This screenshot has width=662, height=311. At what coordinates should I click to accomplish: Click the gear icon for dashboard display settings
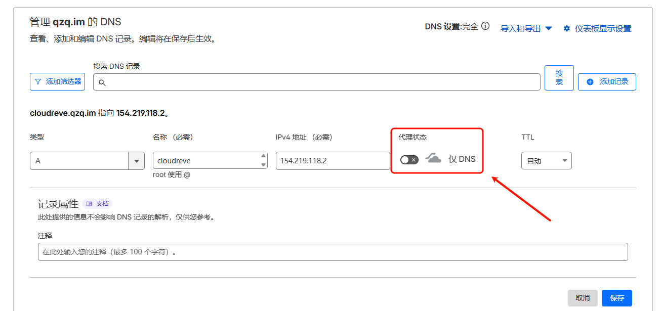[567, 29]
